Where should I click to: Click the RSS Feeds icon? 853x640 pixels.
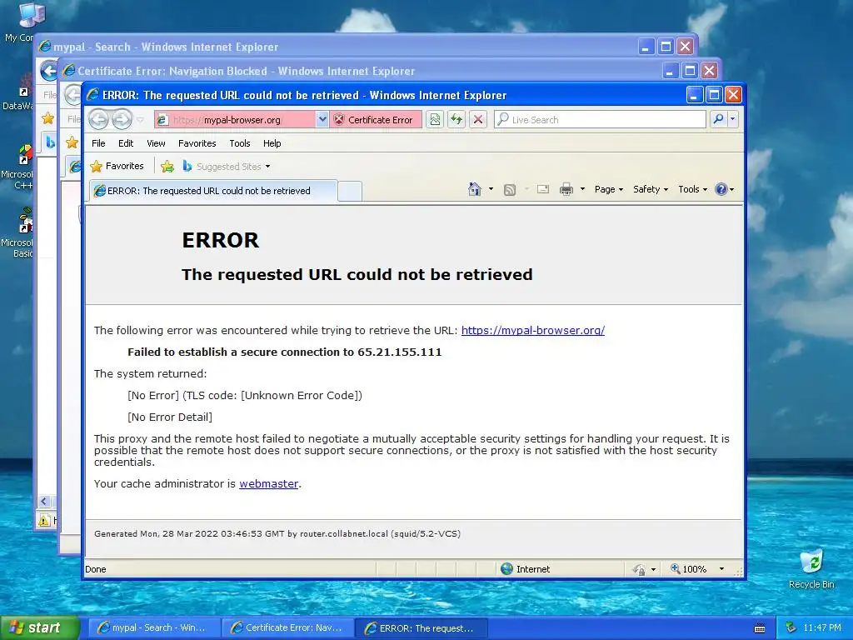tap(510, 189)
